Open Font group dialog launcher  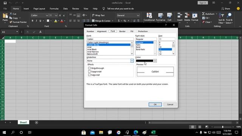pos(66,26)
